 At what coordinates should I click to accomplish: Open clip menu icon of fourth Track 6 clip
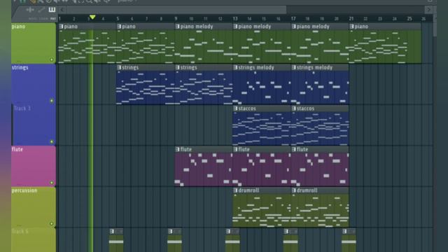coord(286,232)
